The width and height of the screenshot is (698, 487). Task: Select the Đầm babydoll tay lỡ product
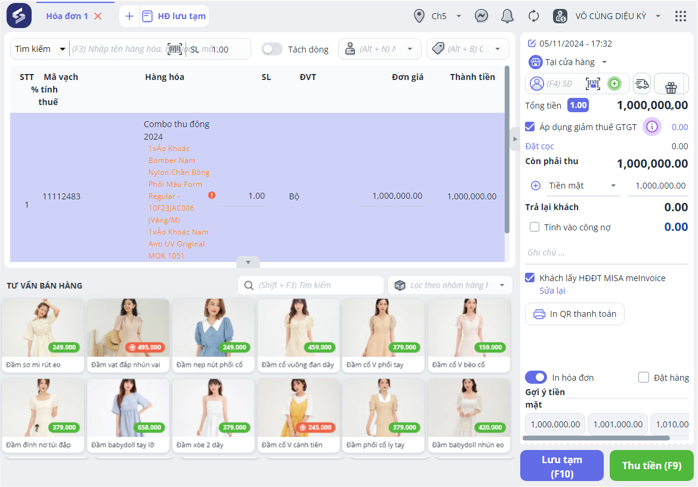click(x=128, y=415)
